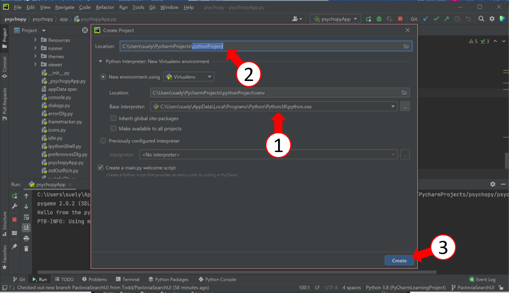Open Python Packages tool window

coord(168,279)
